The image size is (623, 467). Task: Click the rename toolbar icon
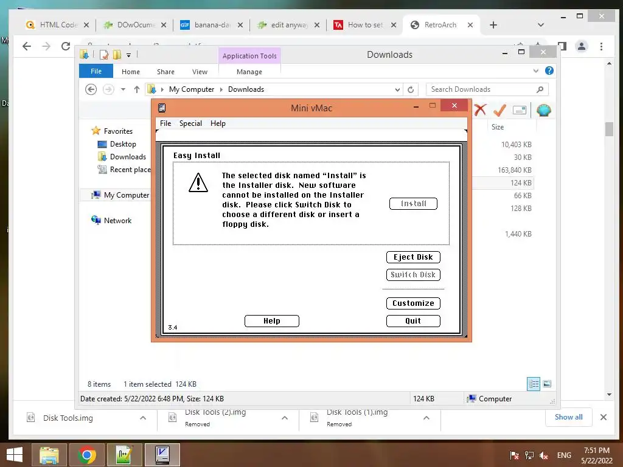520,110
